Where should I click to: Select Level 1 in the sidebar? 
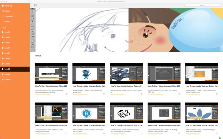click(x=15, y=32)
